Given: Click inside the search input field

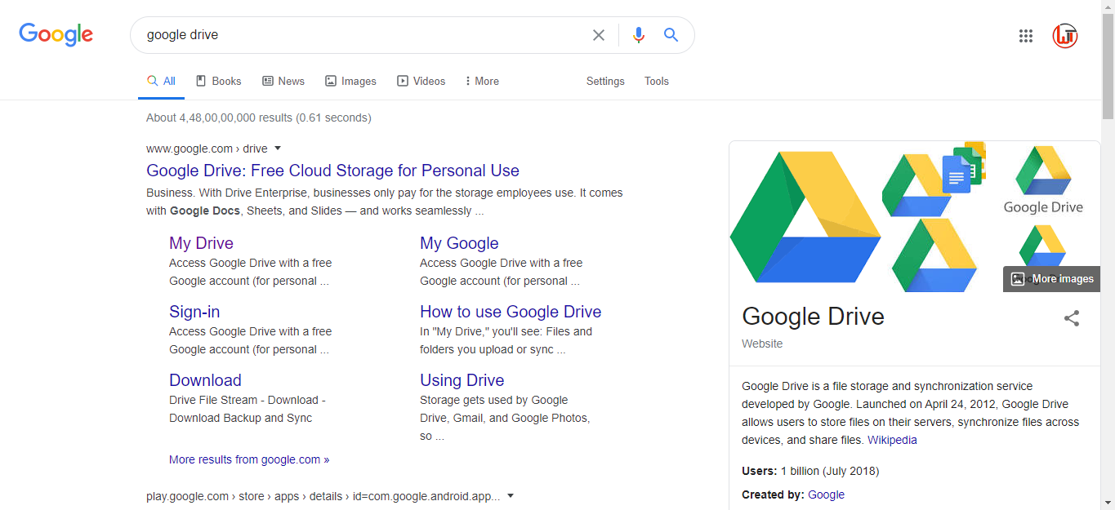Looking at the screenshot, I should point(359,35).
